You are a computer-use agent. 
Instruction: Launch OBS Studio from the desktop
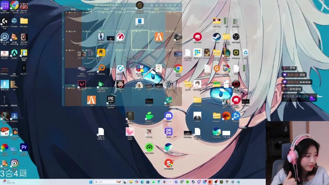(x=236, y=37)
